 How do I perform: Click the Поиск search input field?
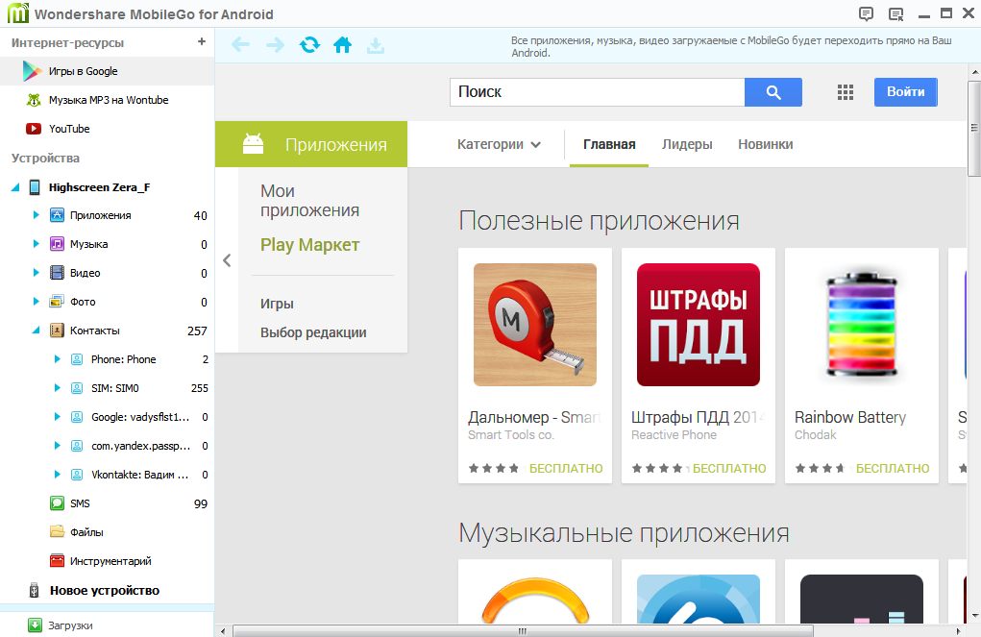pyautogui.click(x=597, y=92)
